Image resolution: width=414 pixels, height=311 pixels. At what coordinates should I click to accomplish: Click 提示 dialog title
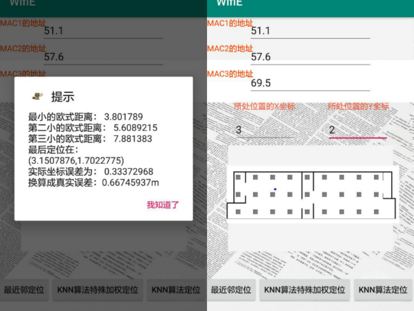click(63, 96)
